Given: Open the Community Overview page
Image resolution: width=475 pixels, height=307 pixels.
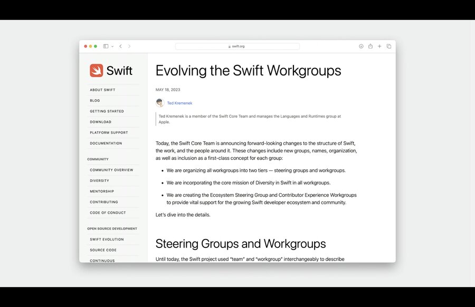Looking at the screenshot, I should coord(111,170).
